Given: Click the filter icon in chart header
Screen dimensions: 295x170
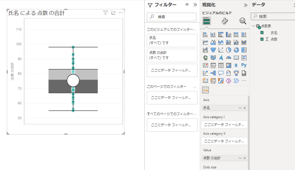Looking at the screenshot, I should click(105, 13).
